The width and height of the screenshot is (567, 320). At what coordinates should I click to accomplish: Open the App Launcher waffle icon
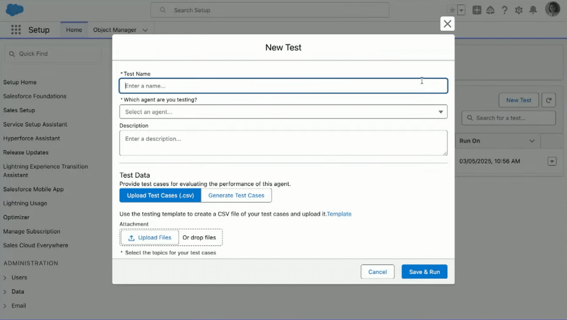coord(16,29)
